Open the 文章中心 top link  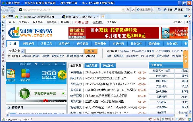click(24, 22)
